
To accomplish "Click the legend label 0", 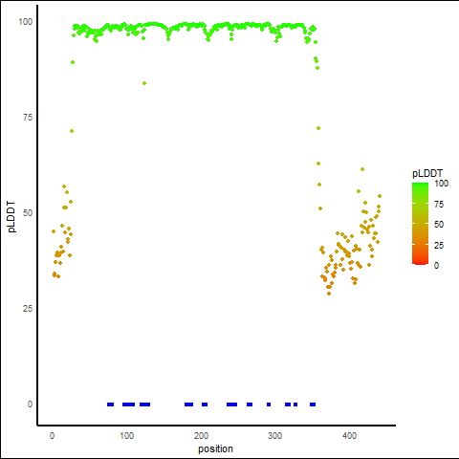I will pyautogui.click(x=436, y=266).
